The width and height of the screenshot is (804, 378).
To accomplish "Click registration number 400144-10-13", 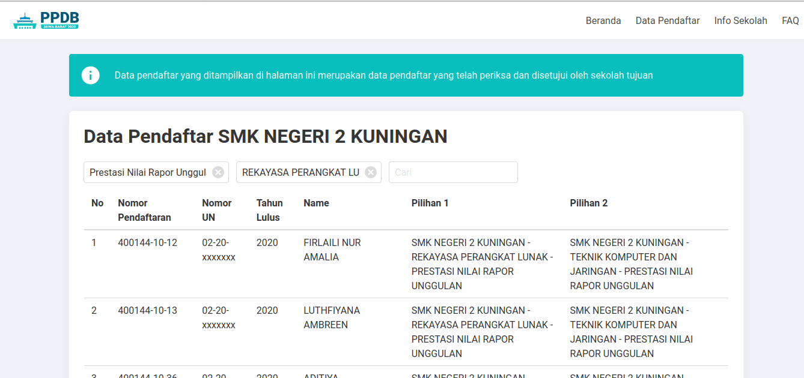I will pyautogui.click(x=147, y=310).
